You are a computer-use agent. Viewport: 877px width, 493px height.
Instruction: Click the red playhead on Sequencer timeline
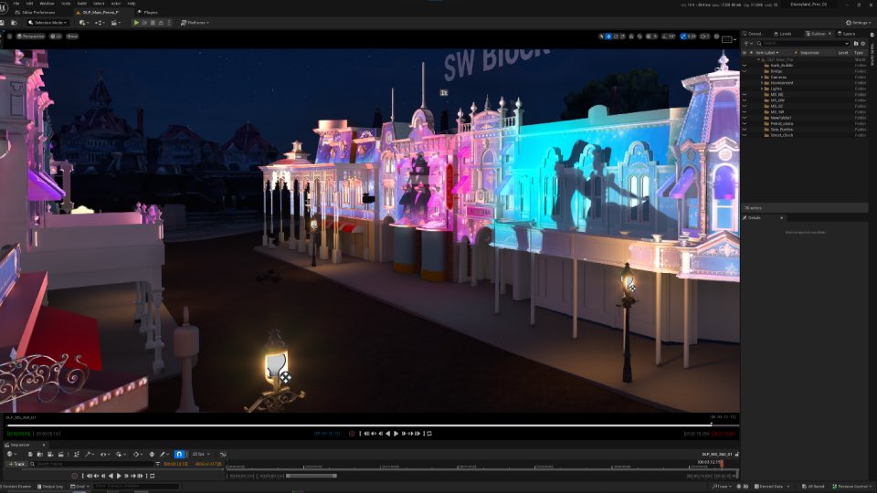click(x=722, y=464)
